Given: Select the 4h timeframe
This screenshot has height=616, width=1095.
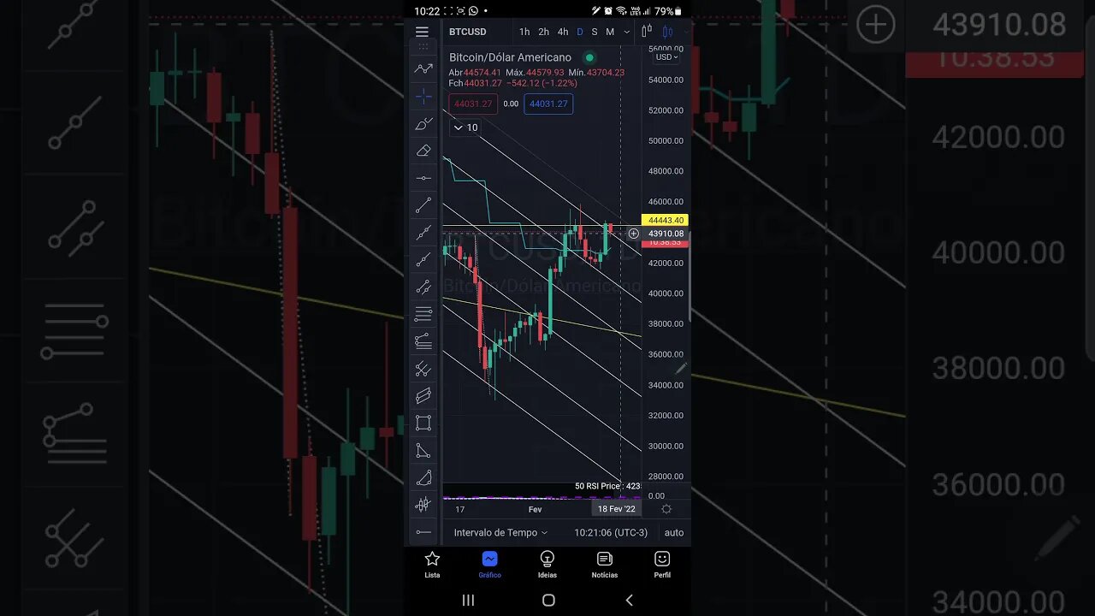Looking at the screenshot, I should [x=562, y=32].
